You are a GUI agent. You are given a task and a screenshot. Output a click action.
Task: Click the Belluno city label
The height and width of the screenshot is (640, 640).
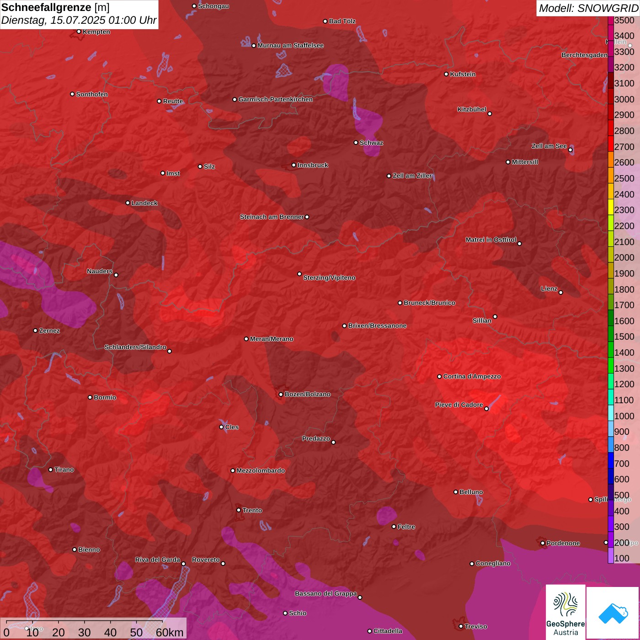click(471, 492)
